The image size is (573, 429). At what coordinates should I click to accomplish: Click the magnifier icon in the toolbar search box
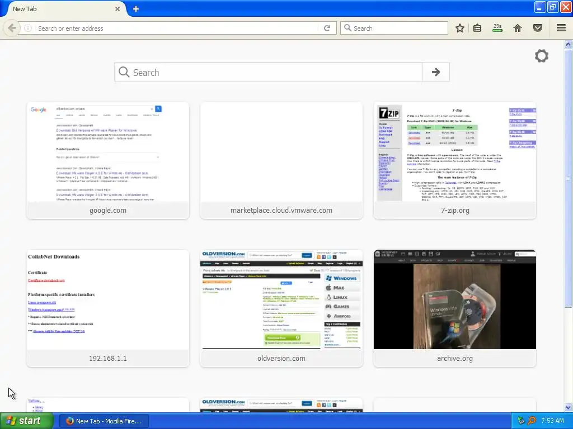347,28
